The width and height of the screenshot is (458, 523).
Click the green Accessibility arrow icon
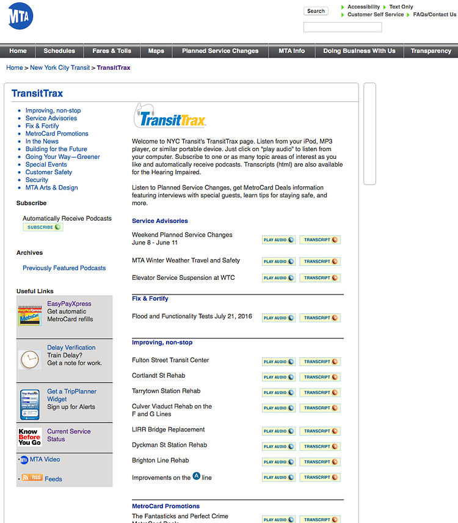click(x=343, y=7)
